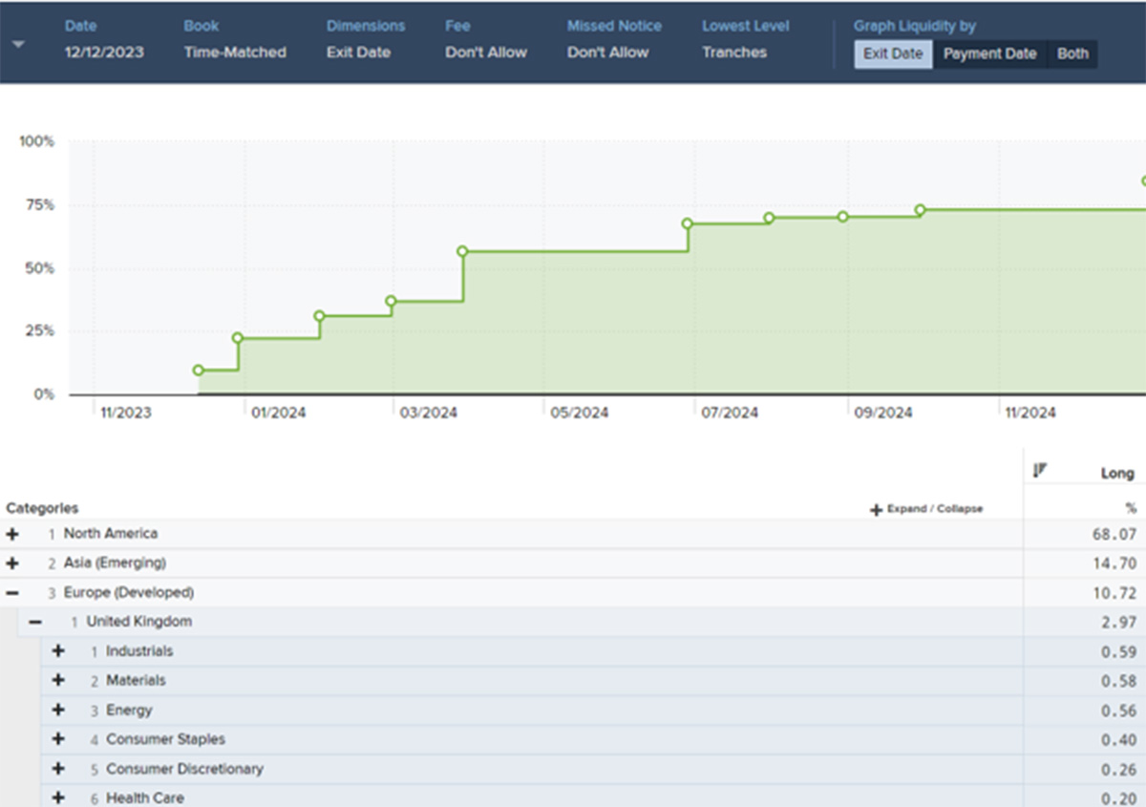
Task: Click the Graph Liquidity by label
Action: pos(915,26)
